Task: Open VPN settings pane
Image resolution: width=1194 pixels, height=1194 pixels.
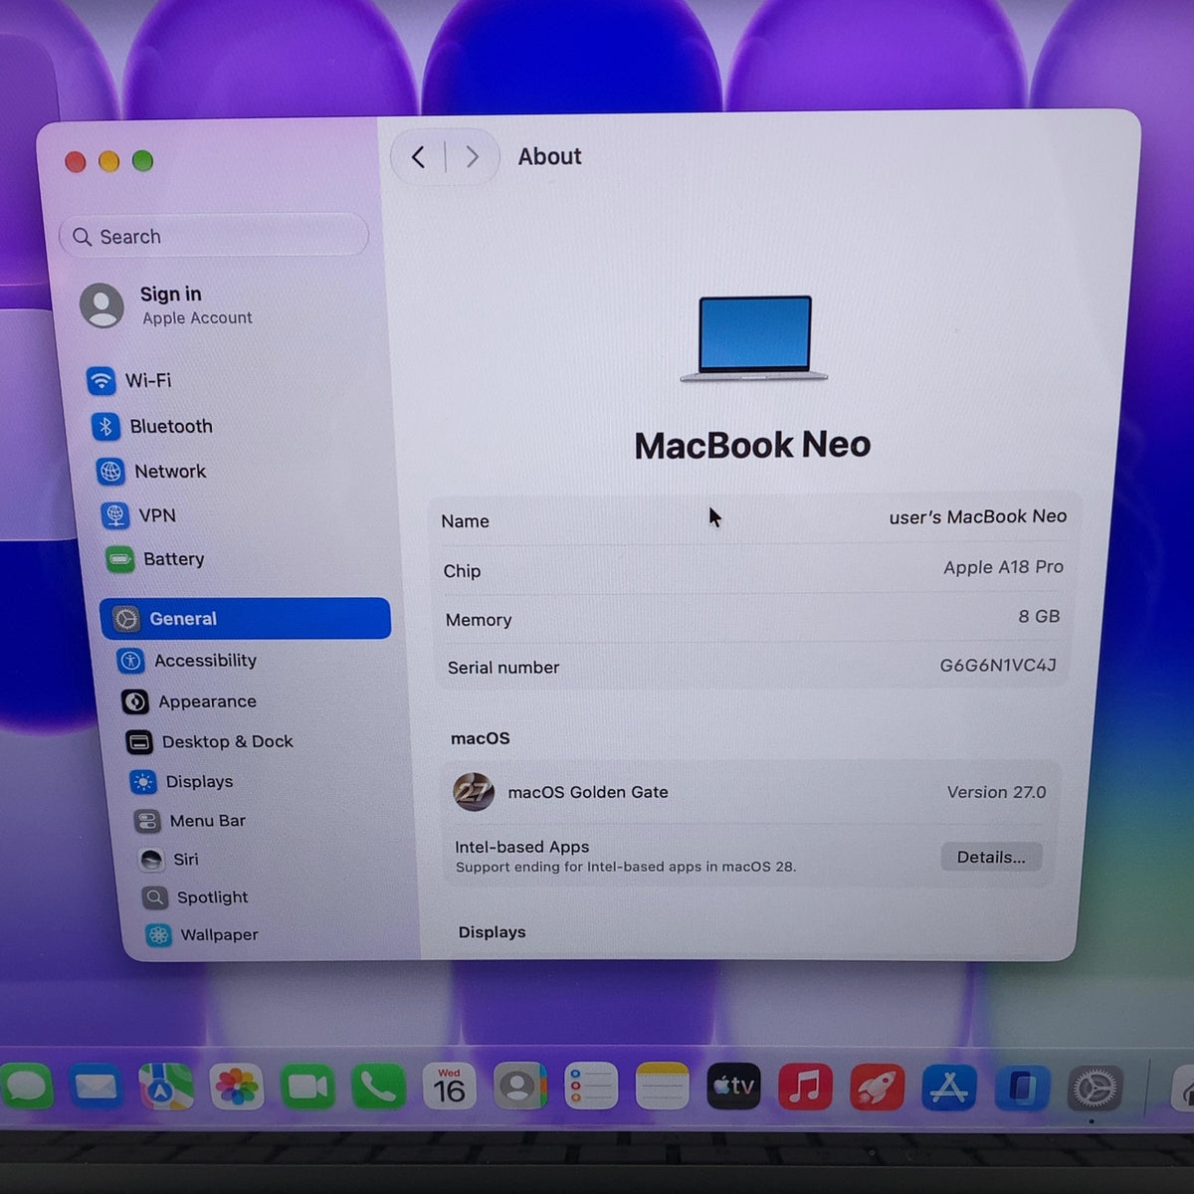Action: click(x=139, y=515)
